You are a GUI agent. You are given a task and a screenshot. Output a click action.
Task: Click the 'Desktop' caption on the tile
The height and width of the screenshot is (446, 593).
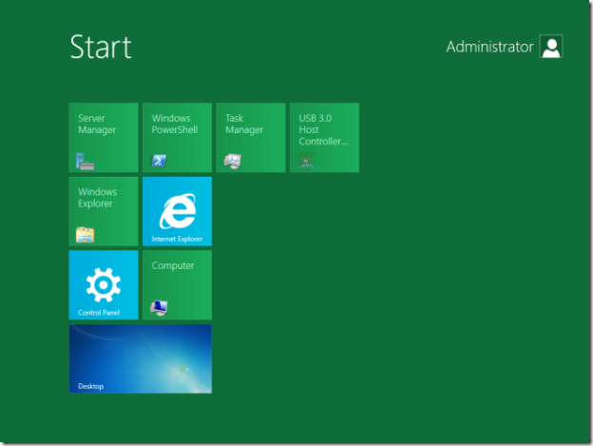click(91, 386)
